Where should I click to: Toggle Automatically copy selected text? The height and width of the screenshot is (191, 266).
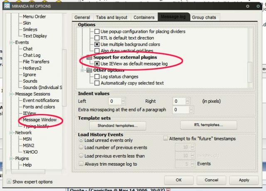coord(97,83)
